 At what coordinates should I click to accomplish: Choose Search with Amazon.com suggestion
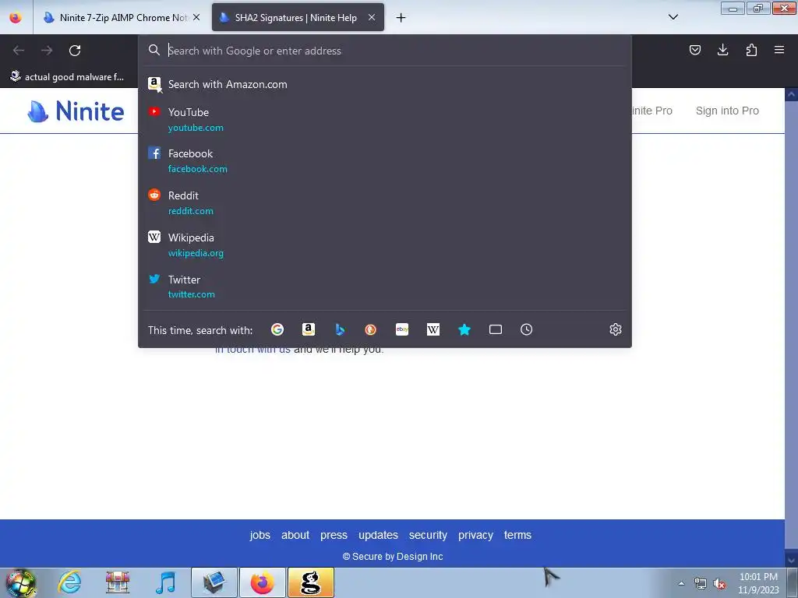click(x=385, y=84)
